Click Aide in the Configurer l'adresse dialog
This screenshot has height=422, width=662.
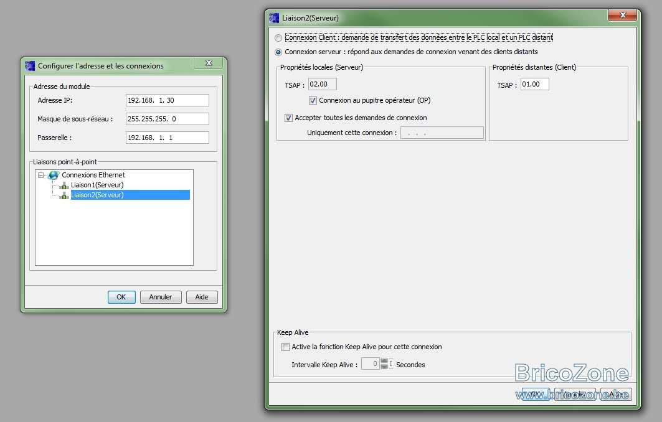pos(202,297)
